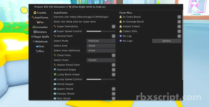
Task: Select the Converter tab
Action: pos(40,27)
